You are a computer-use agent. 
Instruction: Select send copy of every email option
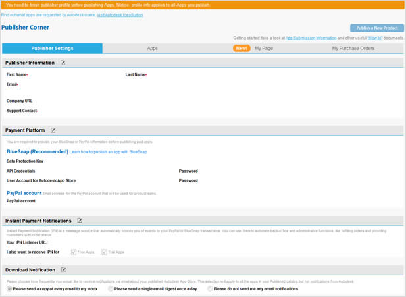pos(9,288)
